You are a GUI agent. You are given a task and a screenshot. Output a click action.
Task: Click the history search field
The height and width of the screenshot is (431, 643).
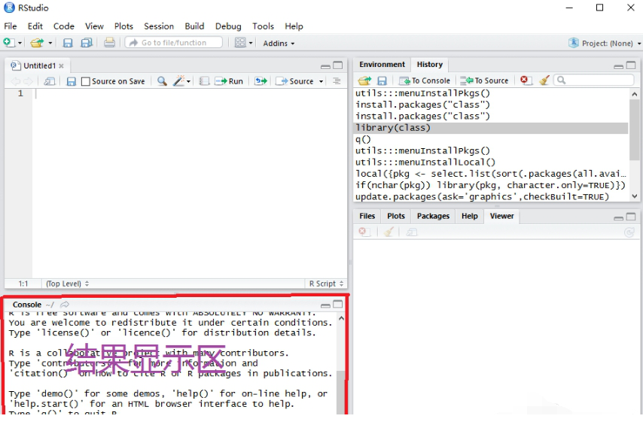593,80
